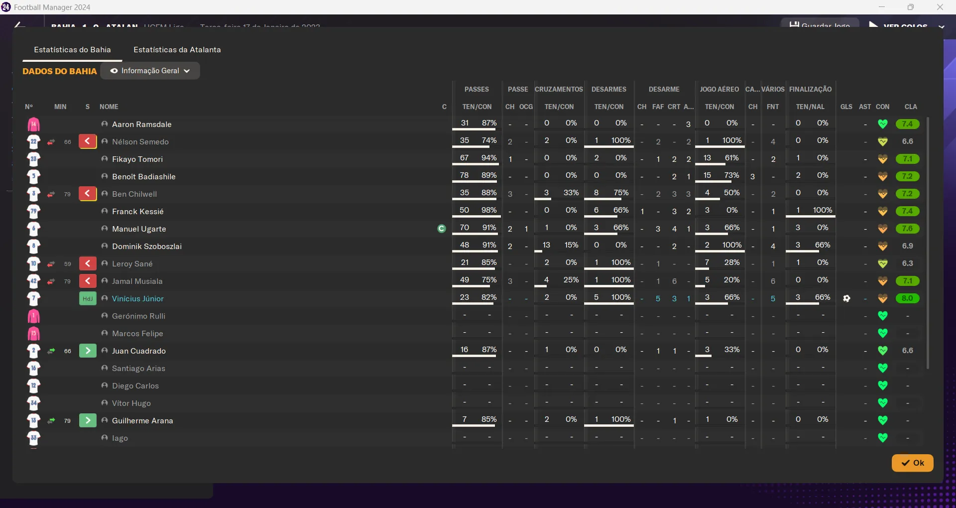Click Juan Cuadrado's green substituted-on arrow
Image resolution: width=956 pixels, height=508 pixels.
coord(88,351)
